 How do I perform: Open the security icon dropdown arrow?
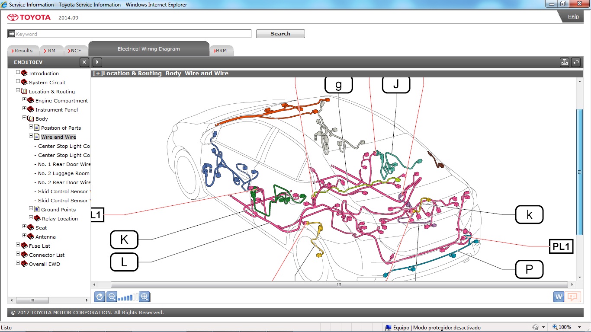coord(543,327)
